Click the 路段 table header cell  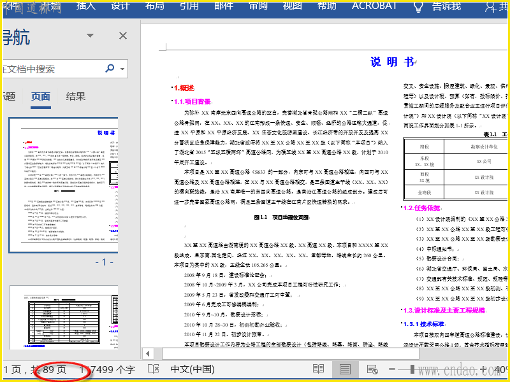point(424,146)
